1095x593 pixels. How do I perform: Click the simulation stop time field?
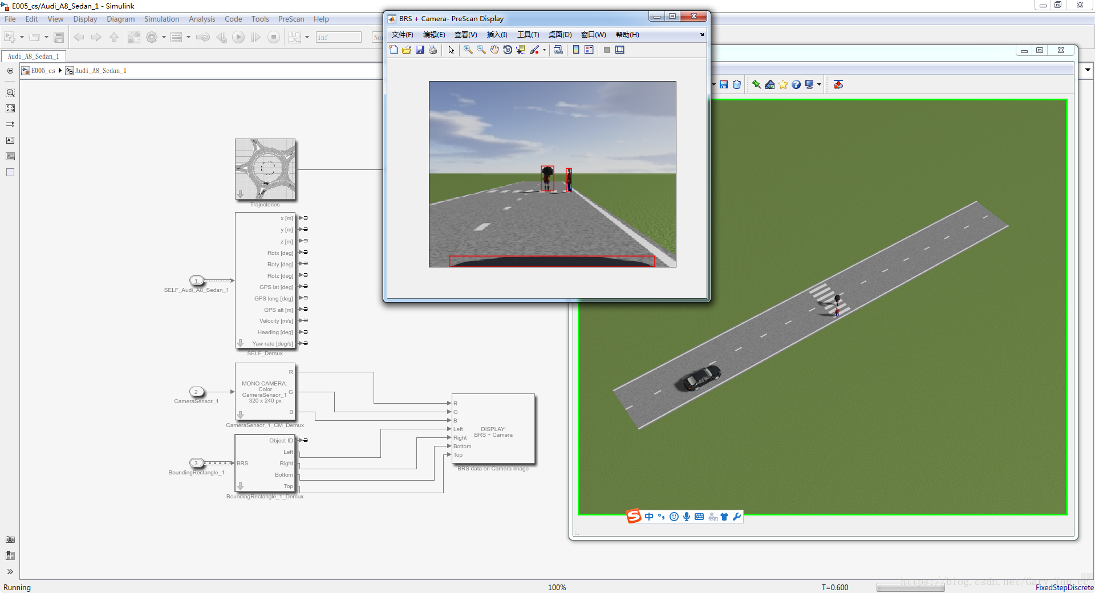(x=339, y=38)
